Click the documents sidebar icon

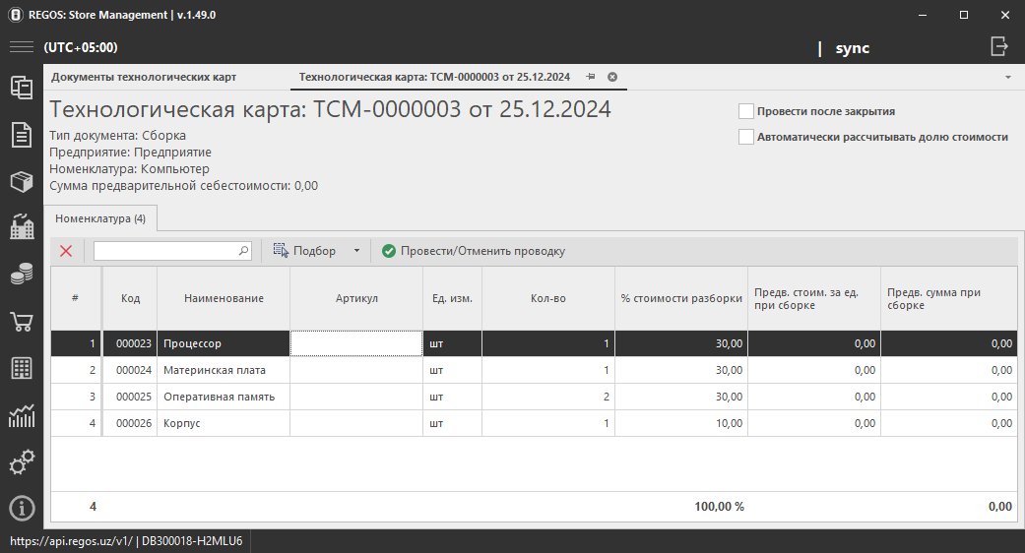coord(21,135)
